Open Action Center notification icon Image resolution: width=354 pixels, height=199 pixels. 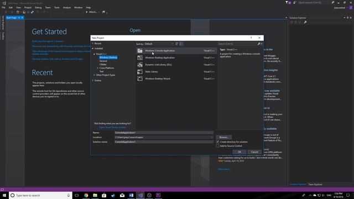pyautogui.click(x=348, y=195)
